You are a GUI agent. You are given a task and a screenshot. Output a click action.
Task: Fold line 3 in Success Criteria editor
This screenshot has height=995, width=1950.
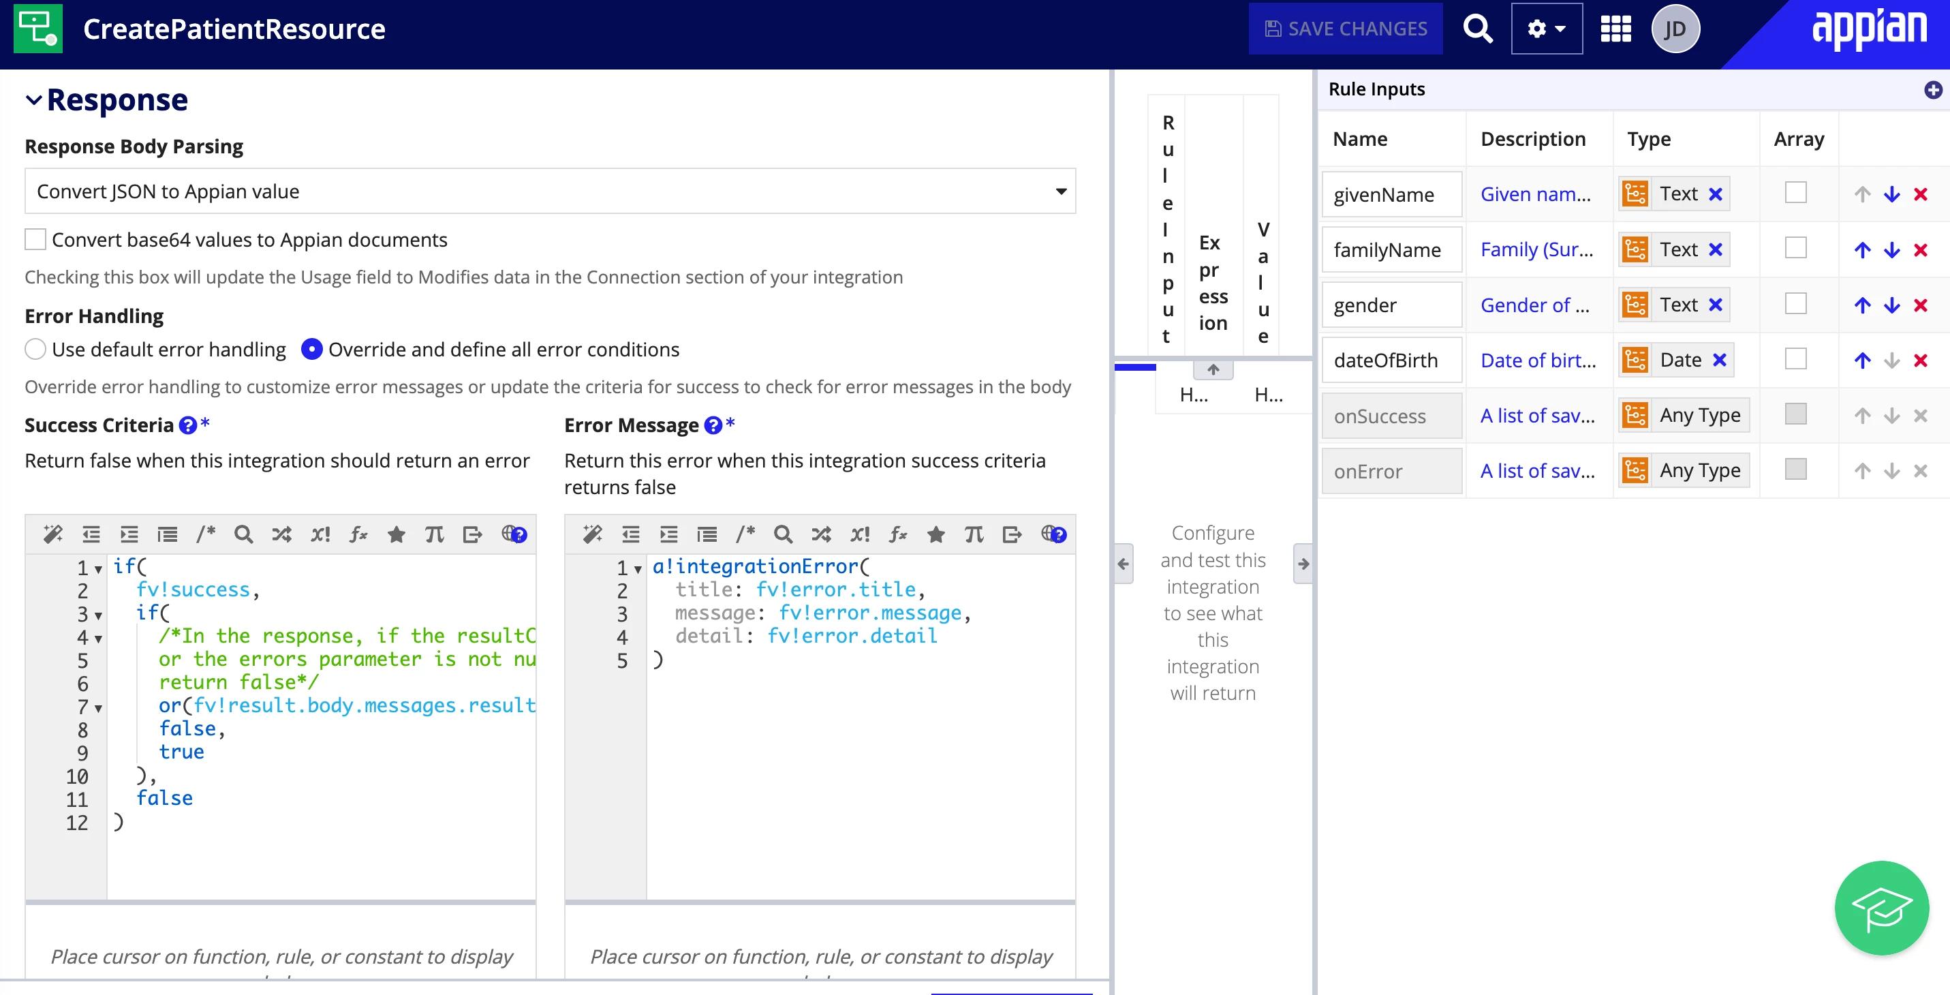(x=98, y=615)
